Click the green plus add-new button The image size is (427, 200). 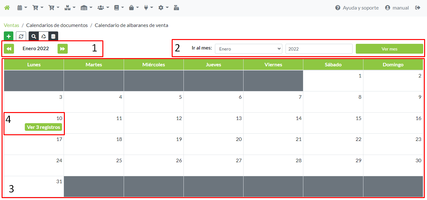[x=9, y=36]
